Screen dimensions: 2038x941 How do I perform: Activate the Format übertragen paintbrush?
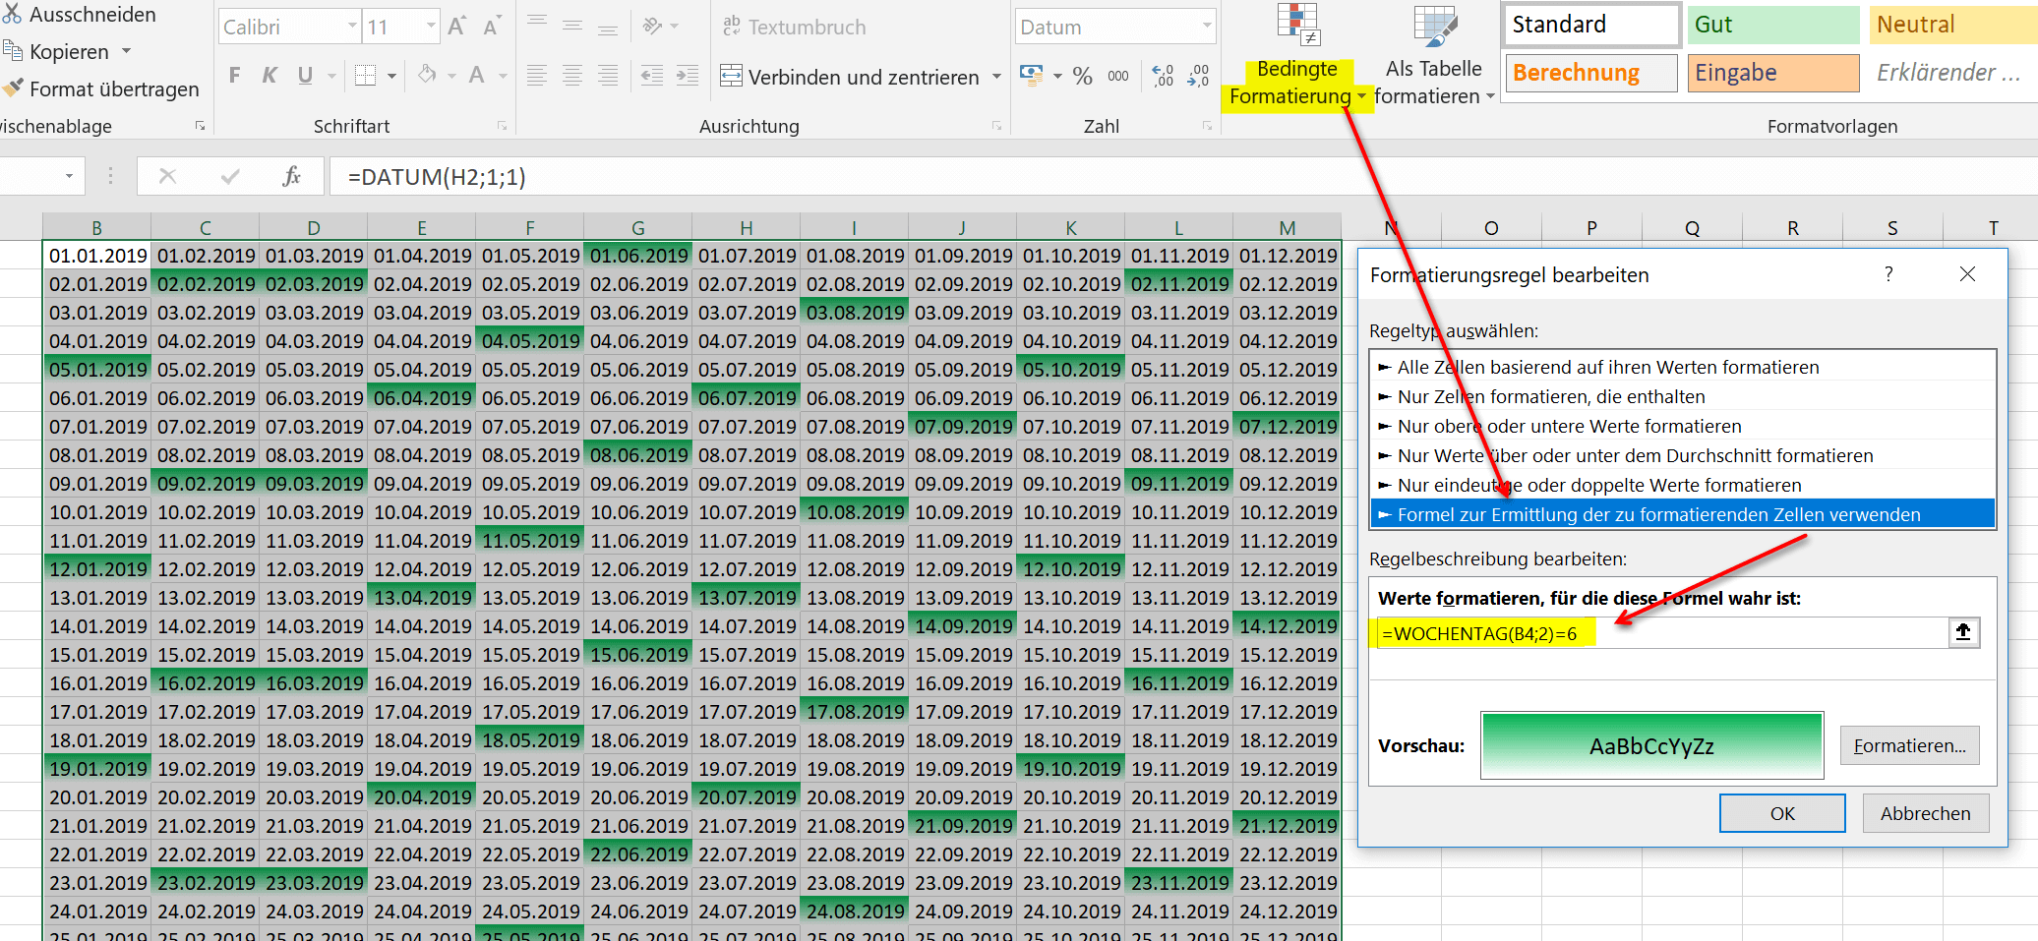tap(12, 88)
